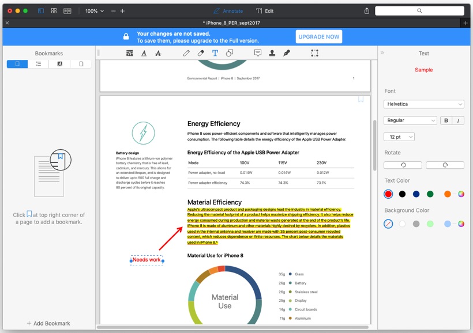
Task: Open the Regular font style dropdown
Action: click(x=410, y=120)
